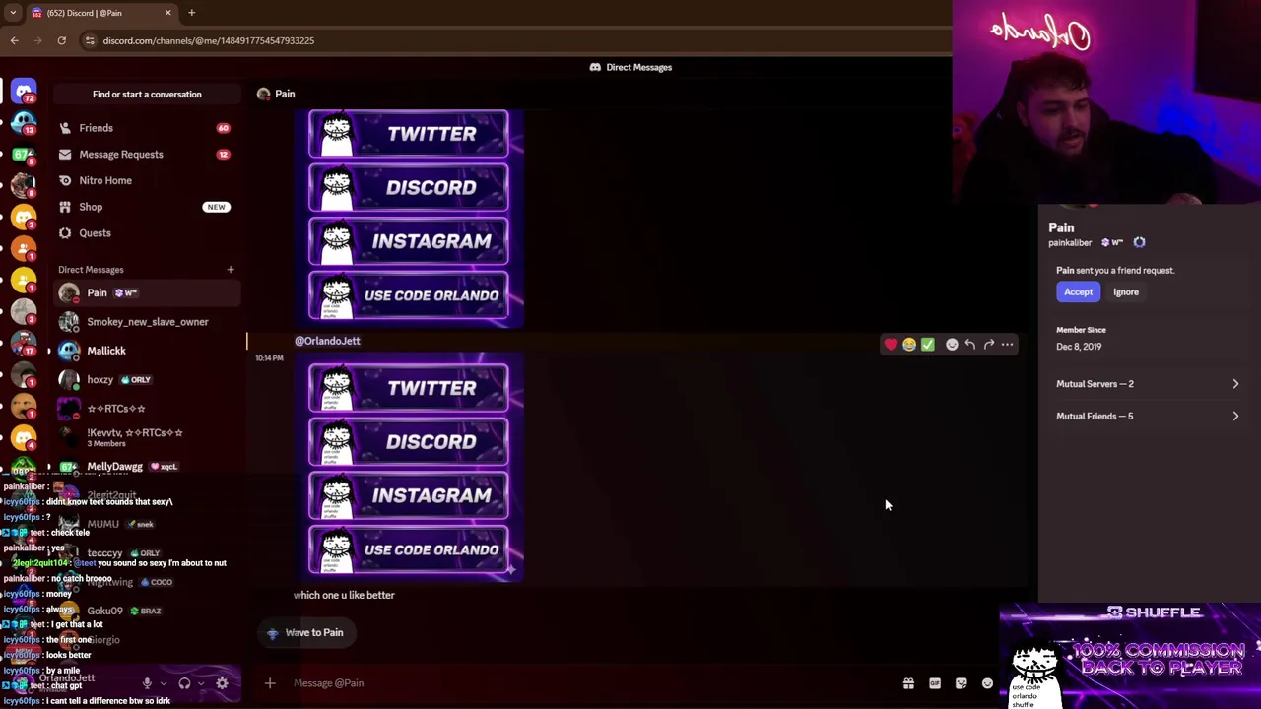Open the server icon with the 8 badge

[x=24, y=186]
